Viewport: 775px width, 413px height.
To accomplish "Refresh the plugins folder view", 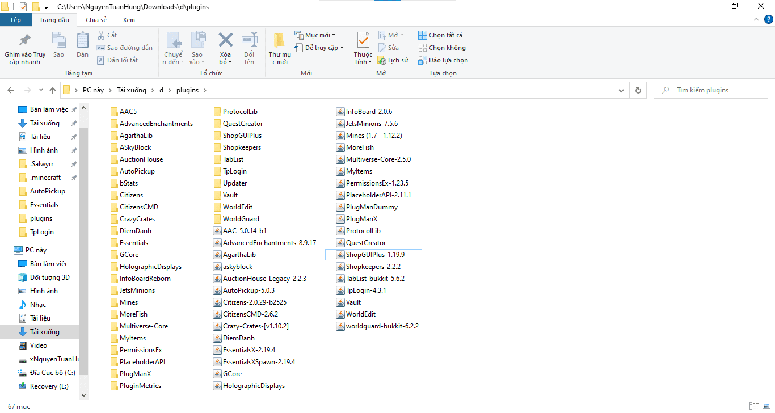I will coord(638,90).
